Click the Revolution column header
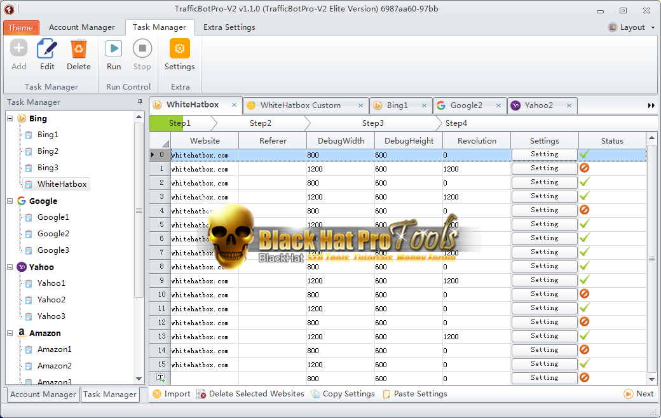661x418 pixels. coord(477,141)
